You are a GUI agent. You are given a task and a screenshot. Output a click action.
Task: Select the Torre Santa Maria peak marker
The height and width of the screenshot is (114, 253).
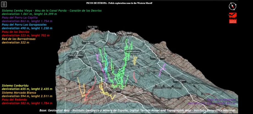tap(125, 34)
